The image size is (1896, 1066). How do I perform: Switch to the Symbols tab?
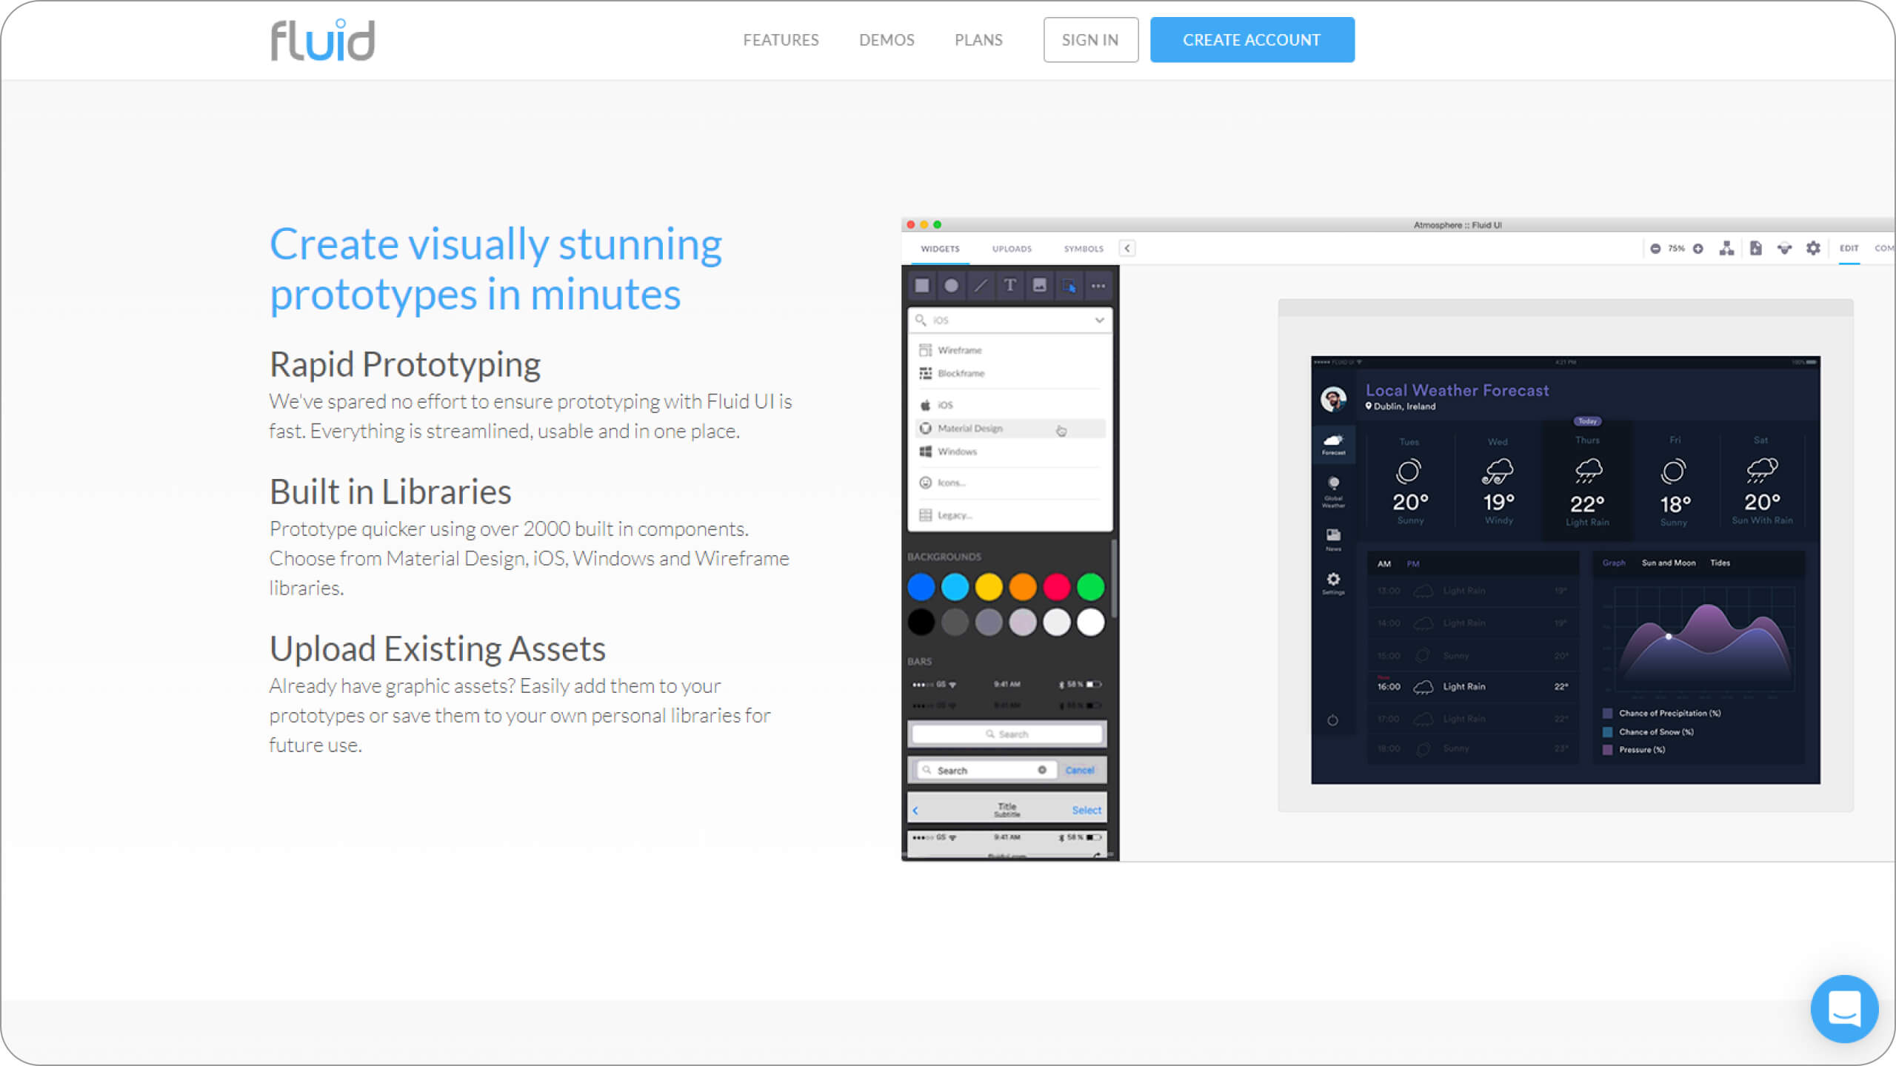pos(1084,249)
